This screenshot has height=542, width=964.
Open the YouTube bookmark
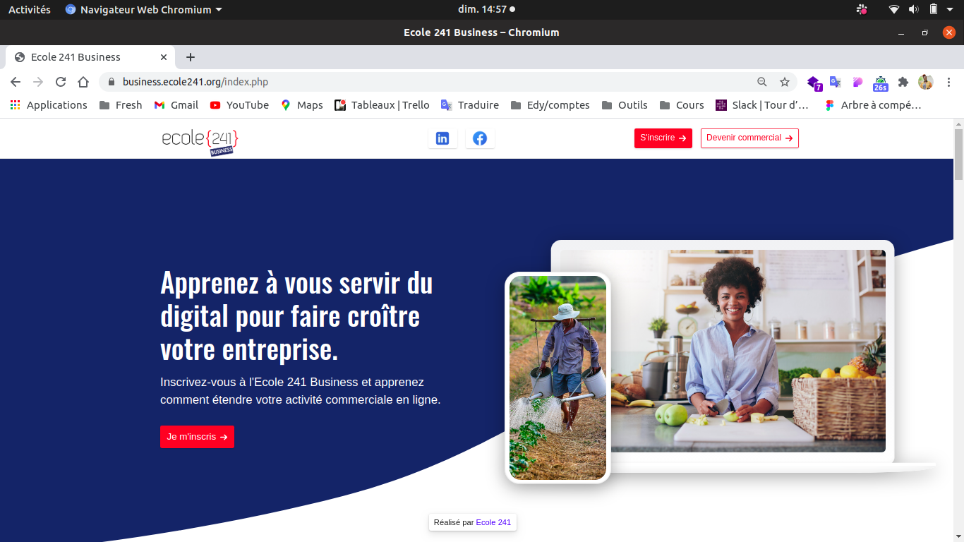click(x=239, y=105)
